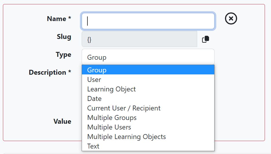Click the Type field label
Image resolution: width=271 pixels, height=154 pixels.
pos(63,55)
